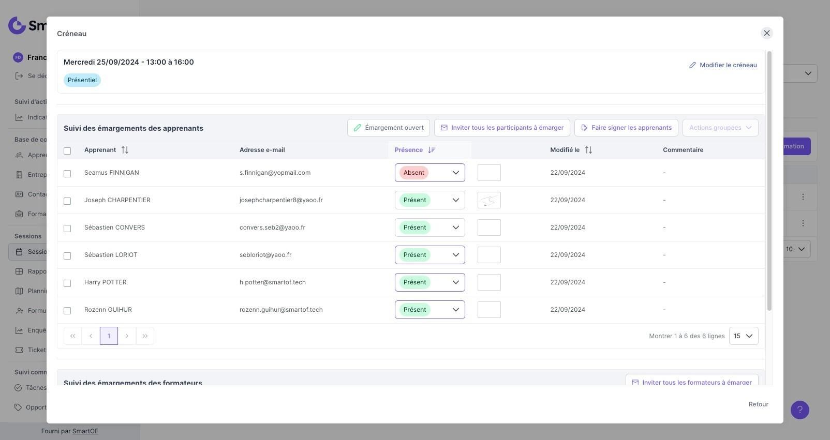Click the dialog vertical scrollbar
Screen dimensions: 830x440
(769, 181)
